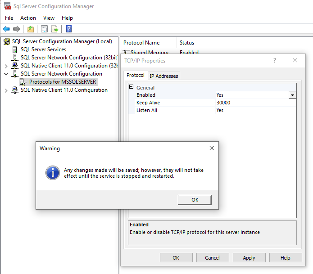Expand the bottom SQL Native Client 11.0 Configuration node

coord(6,90)
